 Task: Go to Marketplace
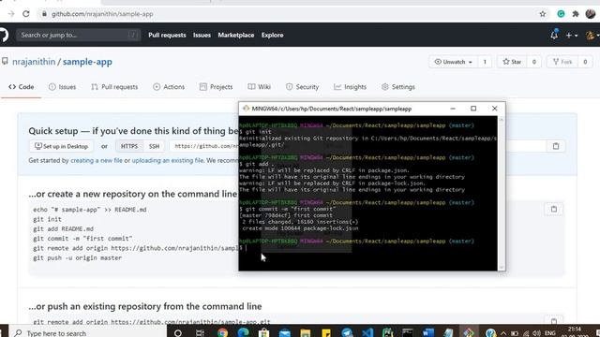[236, 35]
